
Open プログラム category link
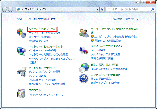click(35, 90)
